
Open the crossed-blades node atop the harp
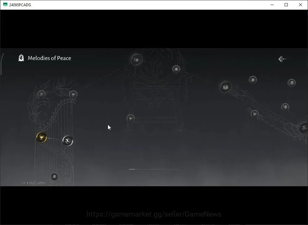42,94
